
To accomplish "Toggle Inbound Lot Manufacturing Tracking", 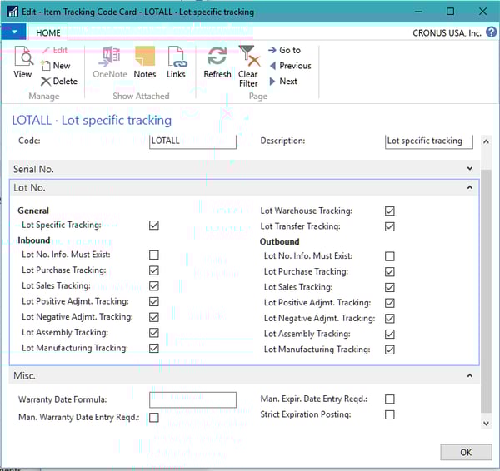I will 154,348.
